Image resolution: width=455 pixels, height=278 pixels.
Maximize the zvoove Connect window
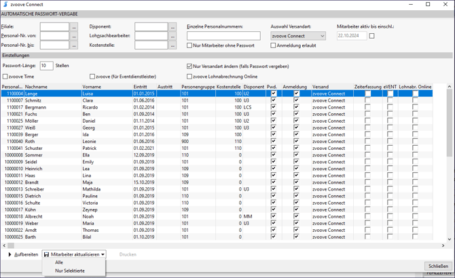[x=428, y=4]
